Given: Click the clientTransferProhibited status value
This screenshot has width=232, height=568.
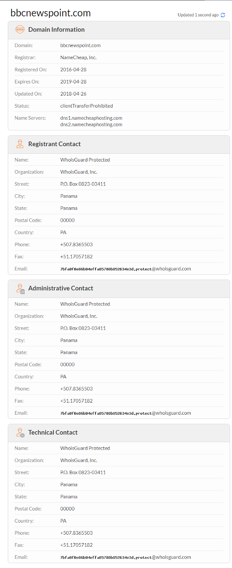Looking at the screenshot, I should click(87, 106).
